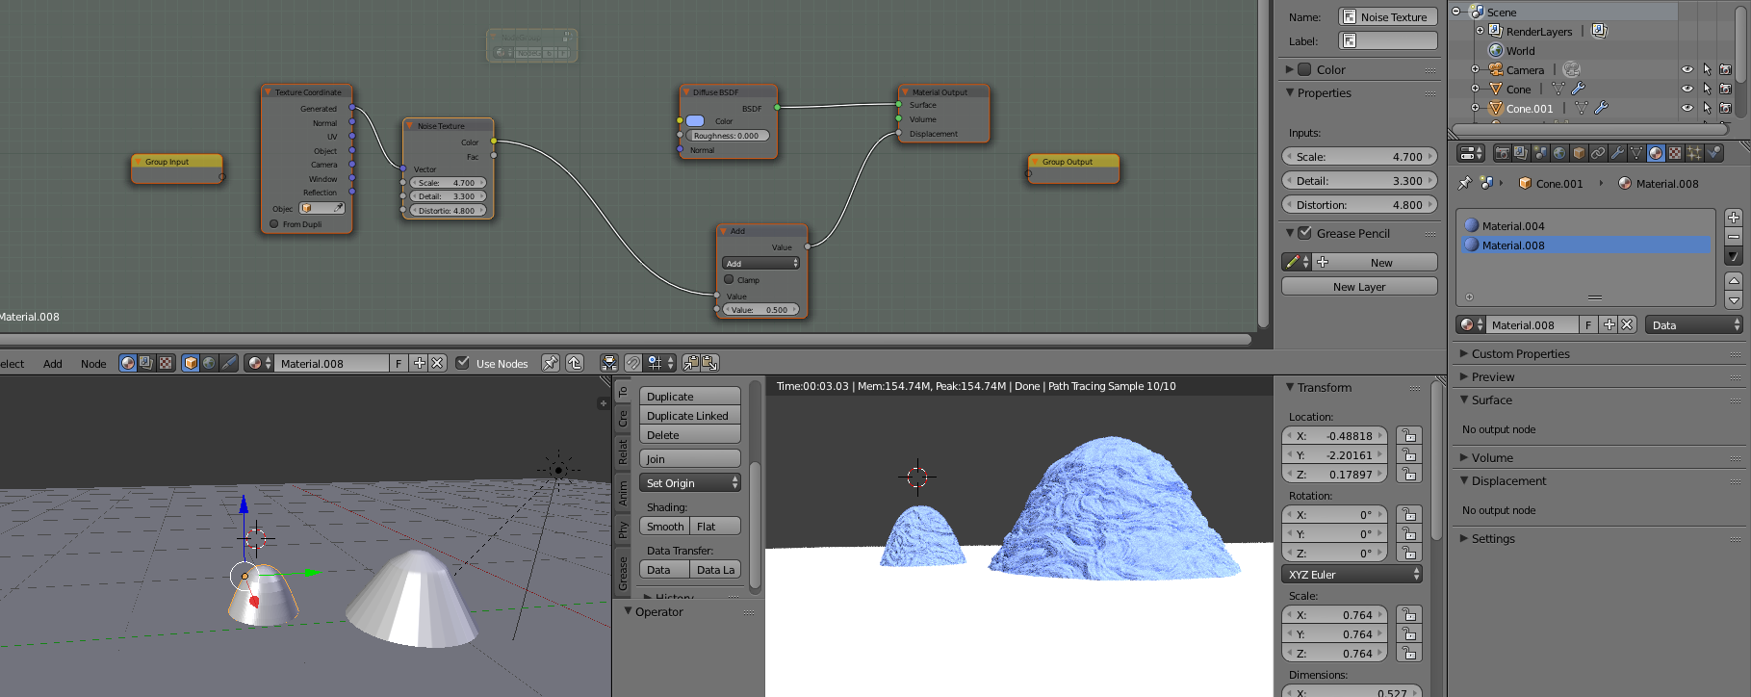Expand the Settings panel
This screenshot has height=697, width=1751.
[1493, 538]
